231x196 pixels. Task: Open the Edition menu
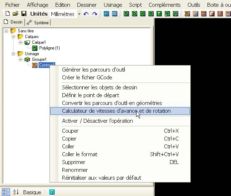(x=63, y=5)
